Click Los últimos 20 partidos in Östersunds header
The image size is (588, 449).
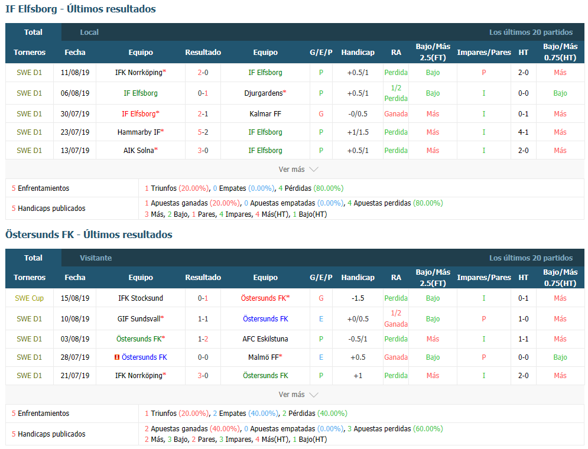(531, 258)
